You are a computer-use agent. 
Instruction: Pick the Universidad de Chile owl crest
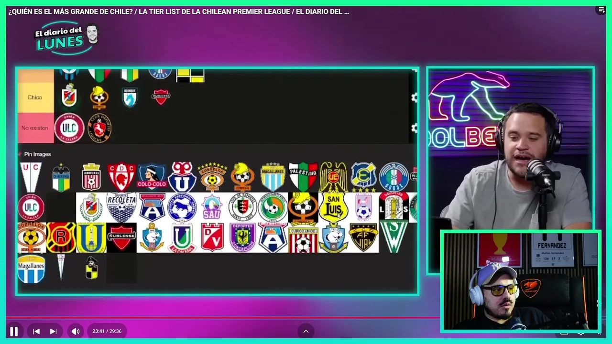[182, 177]
